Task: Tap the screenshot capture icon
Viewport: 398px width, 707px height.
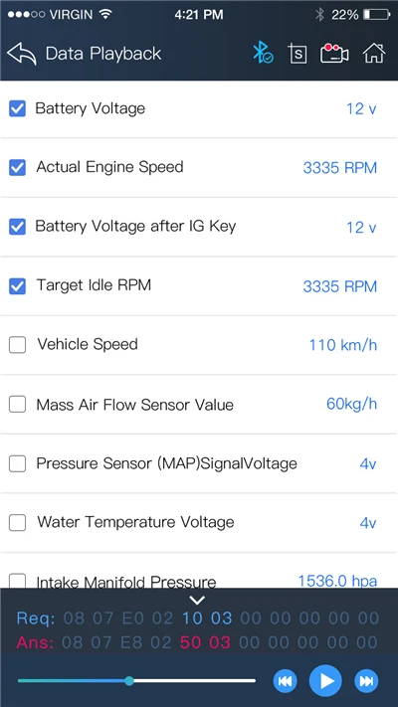Action: [298, 54]
